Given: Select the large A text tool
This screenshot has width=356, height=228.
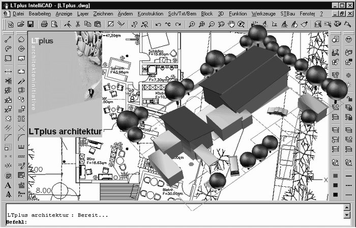Looking at the screenshot, I should tap(8, 185).
